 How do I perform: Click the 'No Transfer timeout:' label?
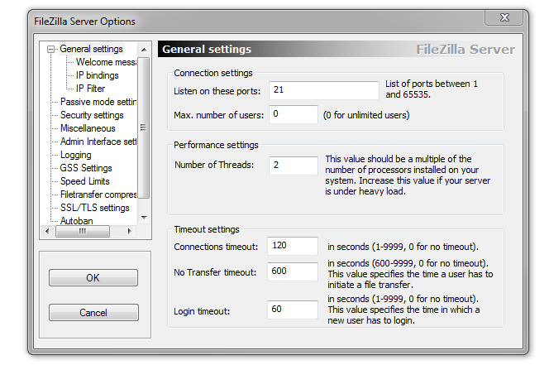coord(215,272)
